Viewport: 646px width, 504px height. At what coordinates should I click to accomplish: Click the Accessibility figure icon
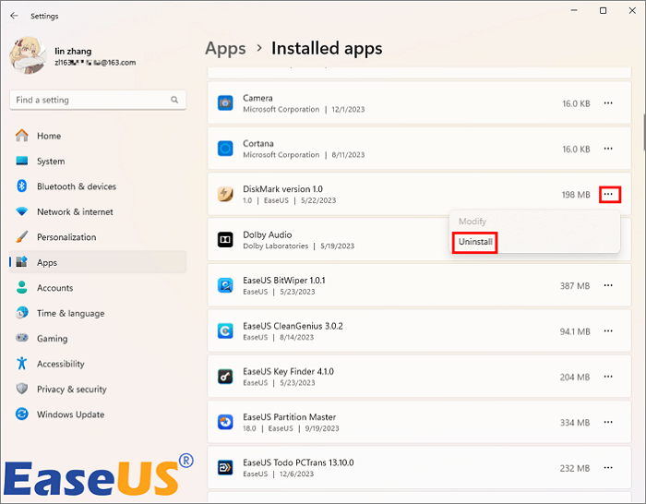[22, 364]
